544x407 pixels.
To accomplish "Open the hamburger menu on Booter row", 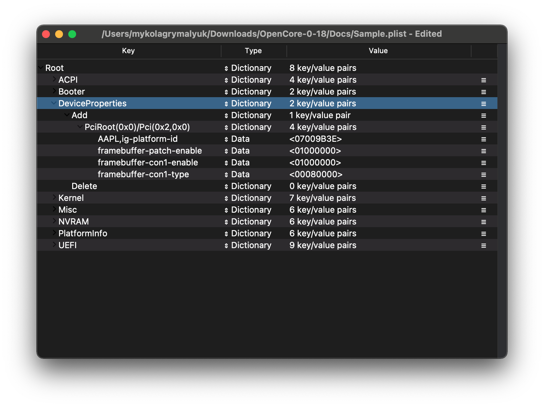I will click(x=483, y=92).
